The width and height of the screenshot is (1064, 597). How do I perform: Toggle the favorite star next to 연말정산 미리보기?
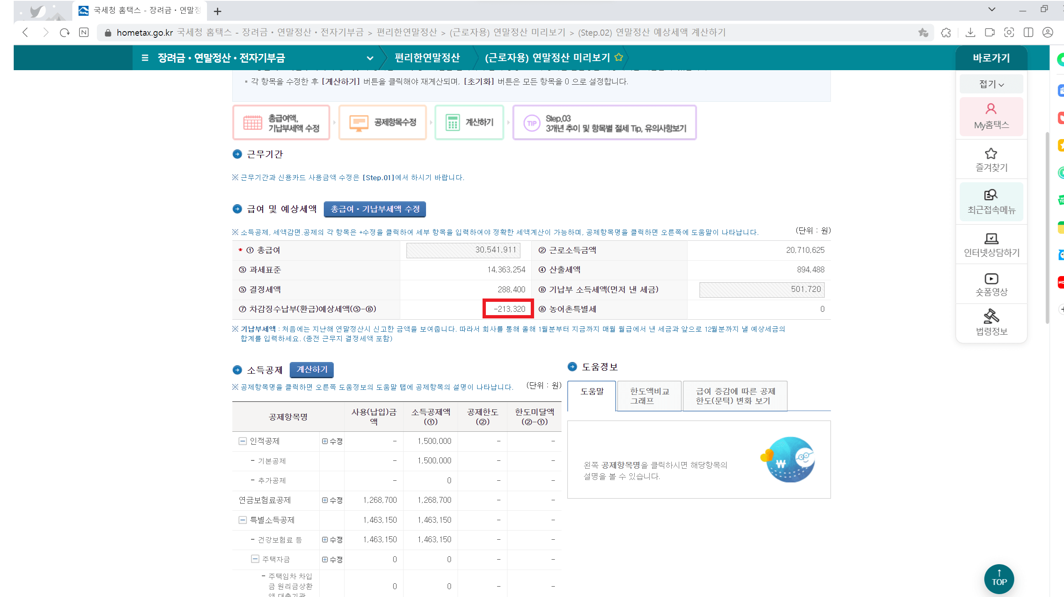619,57
